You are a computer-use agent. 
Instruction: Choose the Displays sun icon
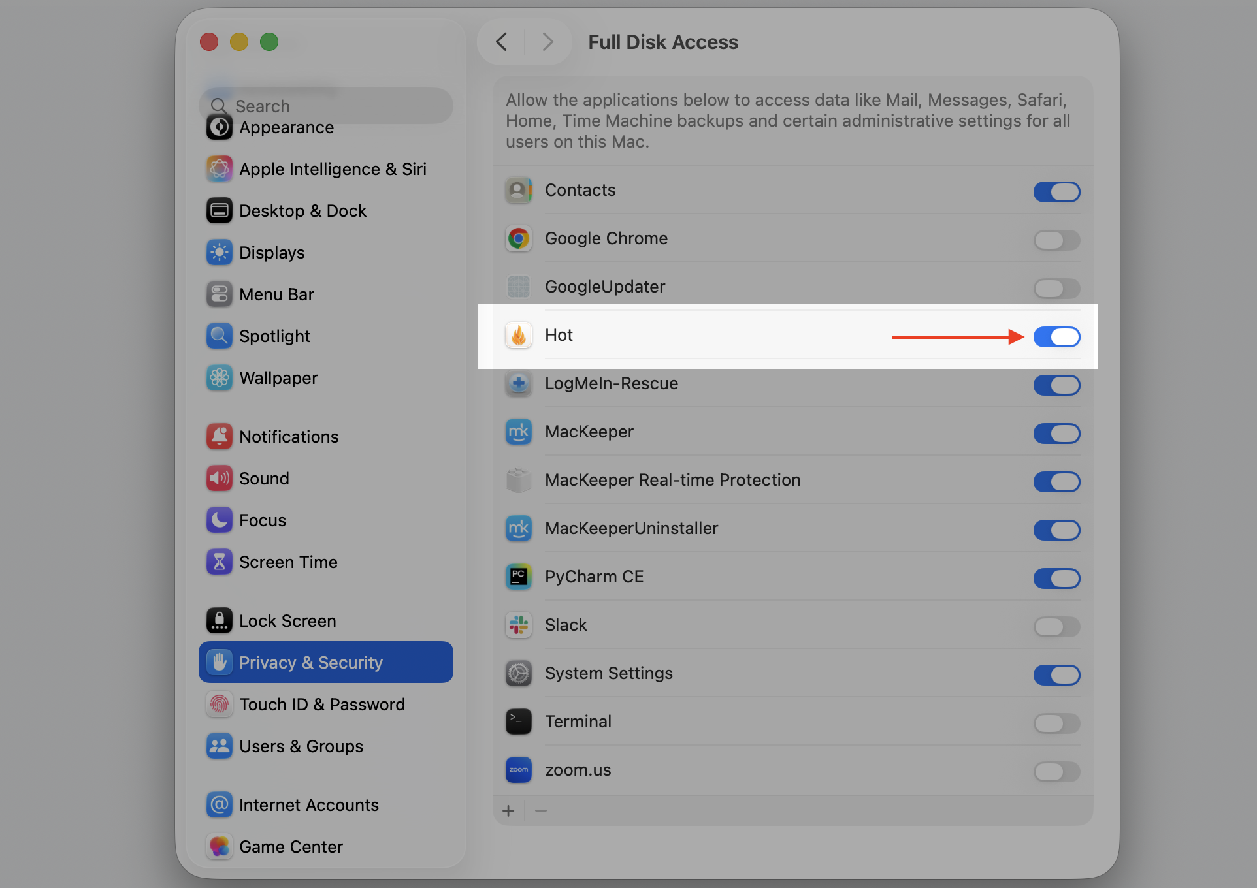click(x=220, y=253)
